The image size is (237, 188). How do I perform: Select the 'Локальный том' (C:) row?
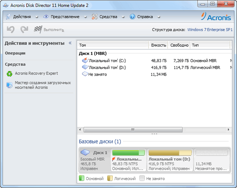tap(155, 61)
